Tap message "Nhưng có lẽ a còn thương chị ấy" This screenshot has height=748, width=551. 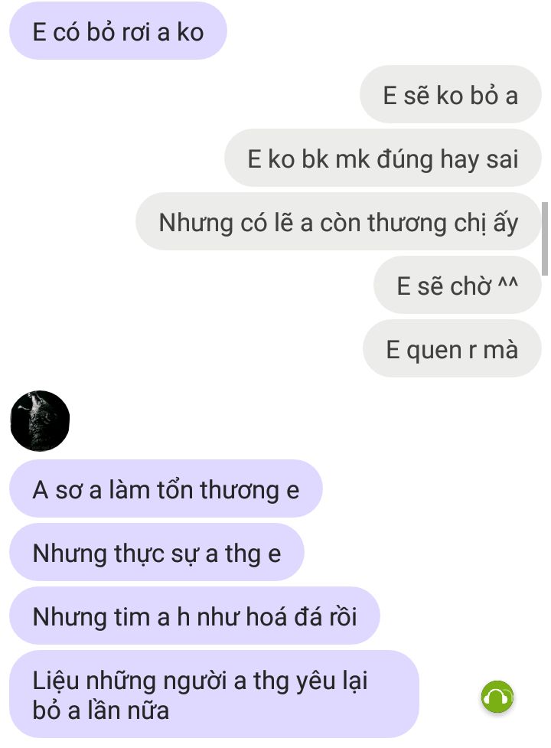(338, 222)
